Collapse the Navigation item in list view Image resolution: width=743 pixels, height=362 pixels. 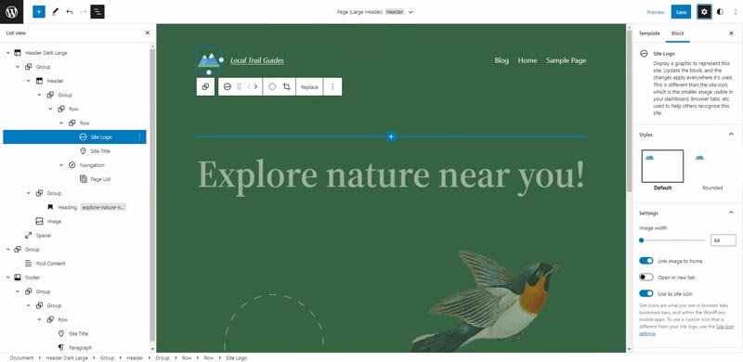point(61,165)
